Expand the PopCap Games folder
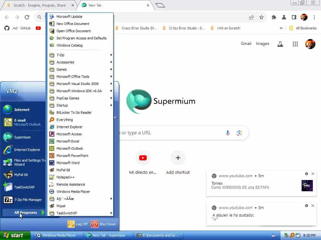Viewport: 321px width, 240px height. [x=80, y=98]
